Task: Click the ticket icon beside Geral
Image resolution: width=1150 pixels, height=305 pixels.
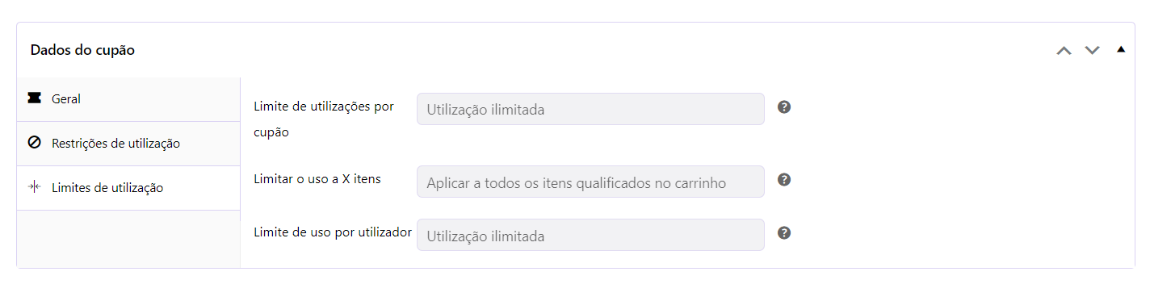Action: pyautogui.click(x=34, y=98)
